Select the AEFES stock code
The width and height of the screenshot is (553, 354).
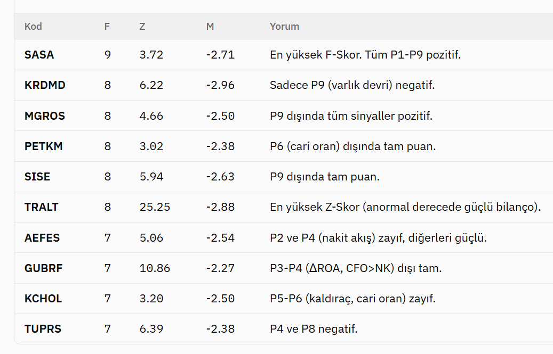point(42,238)
